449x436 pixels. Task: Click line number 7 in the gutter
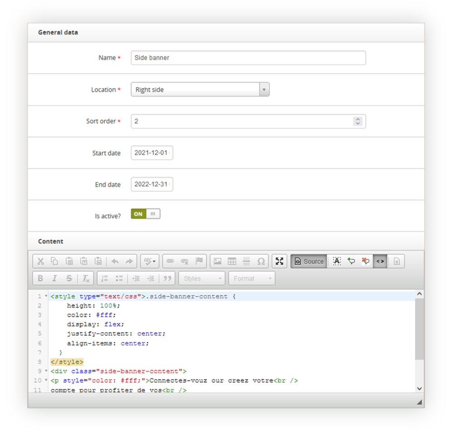click(40, 353)
